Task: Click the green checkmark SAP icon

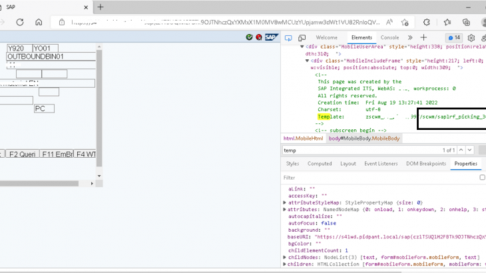Action: (x=249, y=37)
